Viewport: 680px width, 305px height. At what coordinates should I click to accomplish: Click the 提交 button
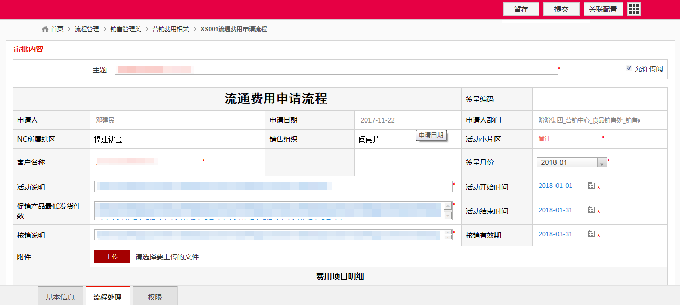coord(561,9)
